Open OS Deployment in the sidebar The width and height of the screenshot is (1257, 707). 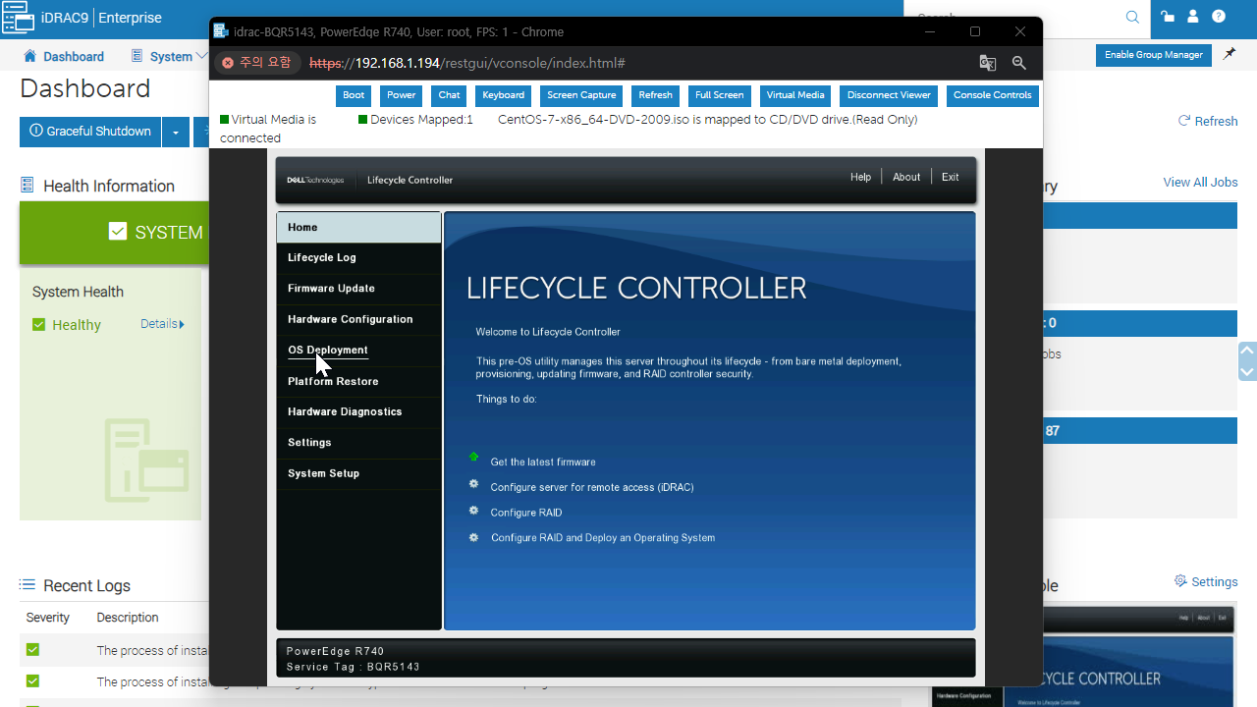358,351
